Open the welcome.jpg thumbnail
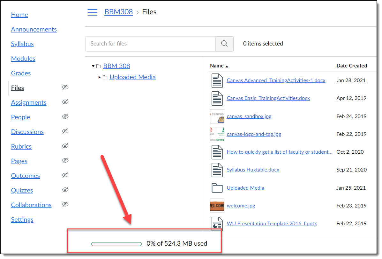Screen dimensions: 382x259 (217, 206)
